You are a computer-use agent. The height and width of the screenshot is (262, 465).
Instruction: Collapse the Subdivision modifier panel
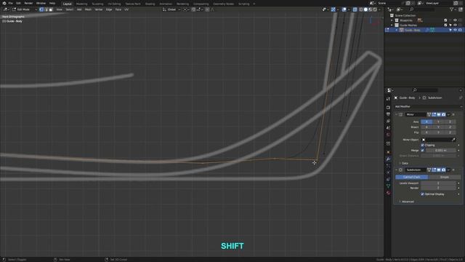(396, 170)
